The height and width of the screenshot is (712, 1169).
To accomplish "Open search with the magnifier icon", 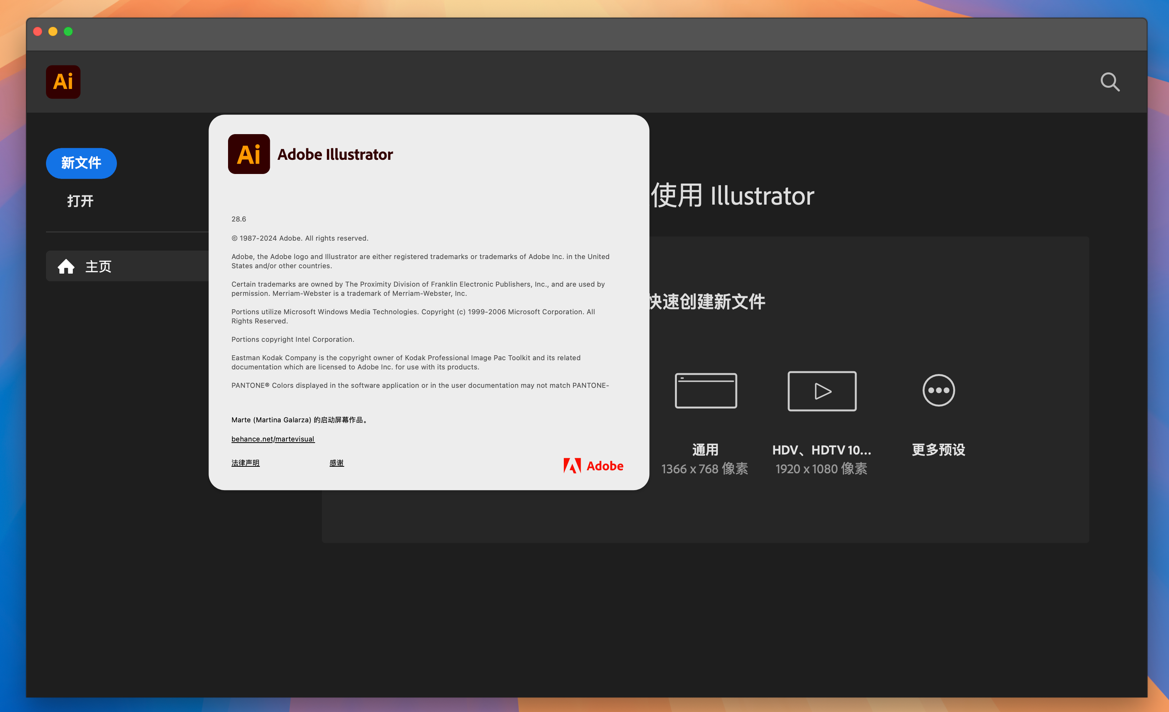I will pyautogui.click(x=1110, y=82).
